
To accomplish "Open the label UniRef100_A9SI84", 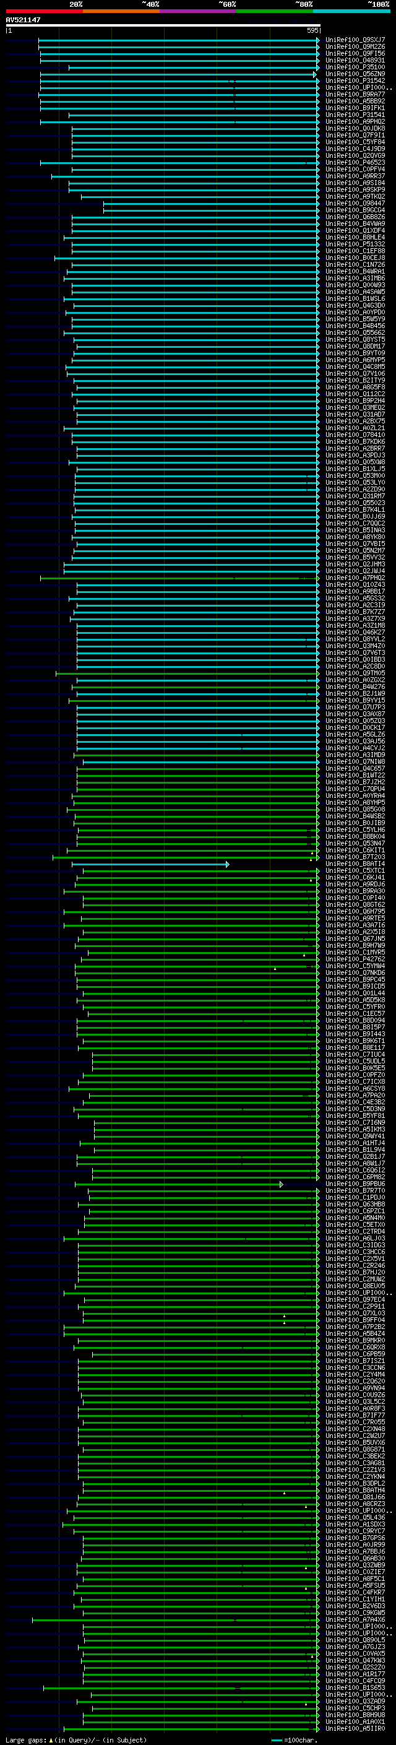I will (355, 183).
